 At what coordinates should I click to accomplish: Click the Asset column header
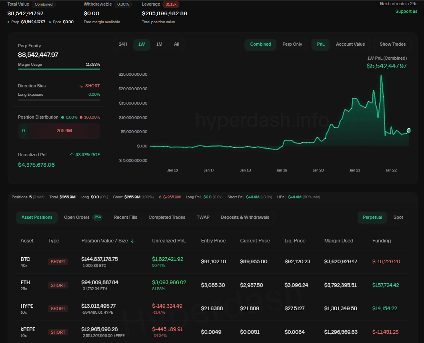click(27, 241)
